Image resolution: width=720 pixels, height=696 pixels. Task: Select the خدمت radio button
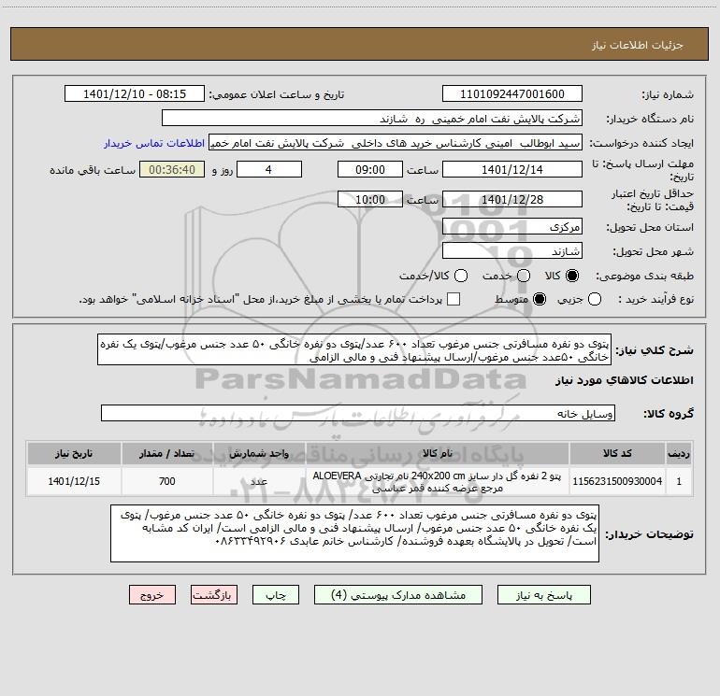(524, 276)
